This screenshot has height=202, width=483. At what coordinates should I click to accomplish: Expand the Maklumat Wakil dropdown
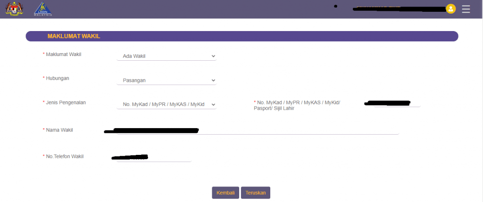[166, 57]
